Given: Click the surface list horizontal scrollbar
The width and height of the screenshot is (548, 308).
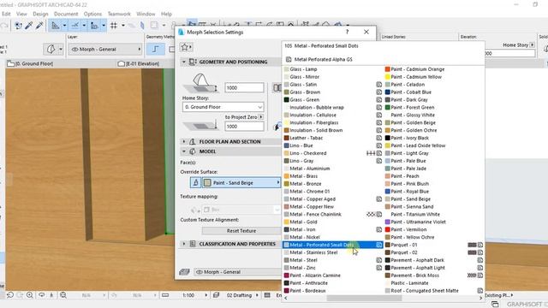Looking at the screenshot, I should point(364,299).
